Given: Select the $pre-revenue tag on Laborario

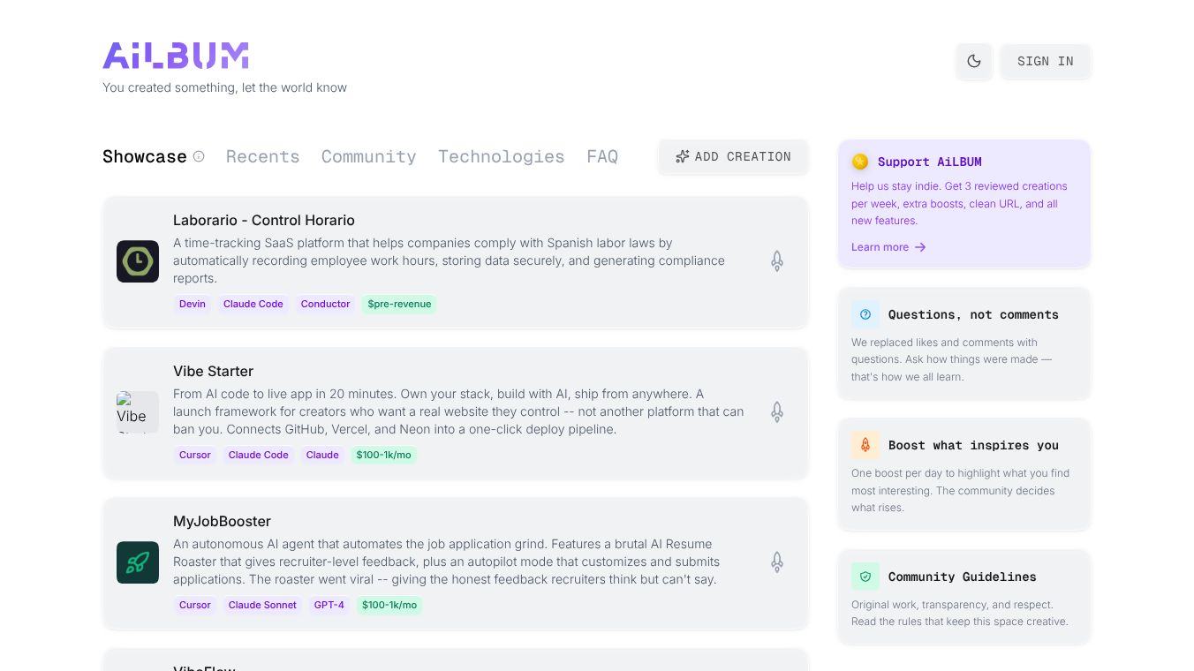Looking at the screenshot, I should [x=399, y=304].
